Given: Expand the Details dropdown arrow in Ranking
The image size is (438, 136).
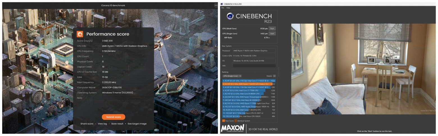Looking at the screenshot, I should (x=274, y=76).
